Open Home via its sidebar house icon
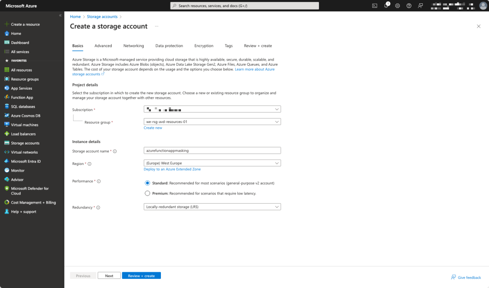This screenshot has height=288, width=489. pos(7,33)
